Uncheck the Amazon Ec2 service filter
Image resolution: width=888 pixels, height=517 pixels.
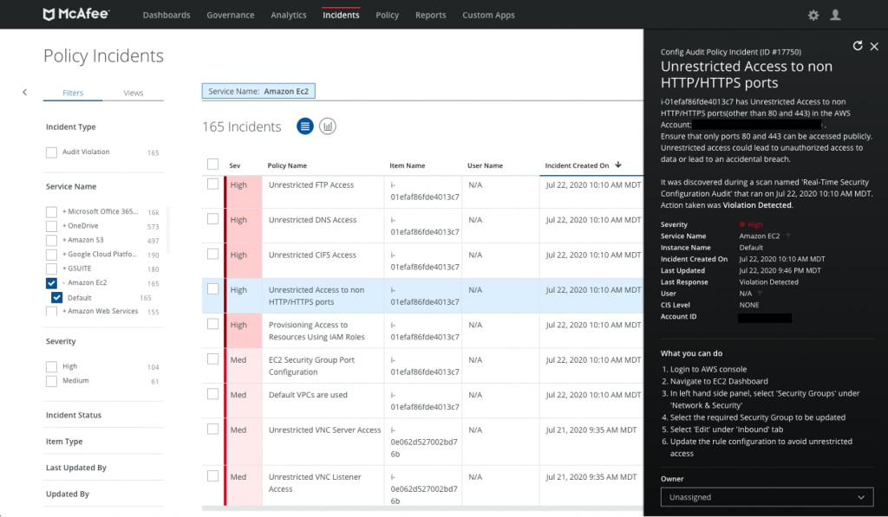click(x=51, y=283)
